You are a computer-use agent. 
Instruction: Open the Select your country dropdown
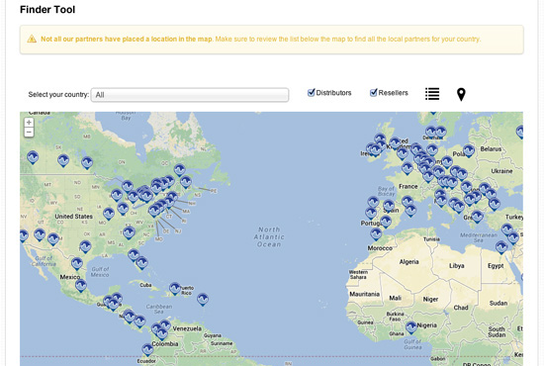pyautogui.click(x=190, y=95)
